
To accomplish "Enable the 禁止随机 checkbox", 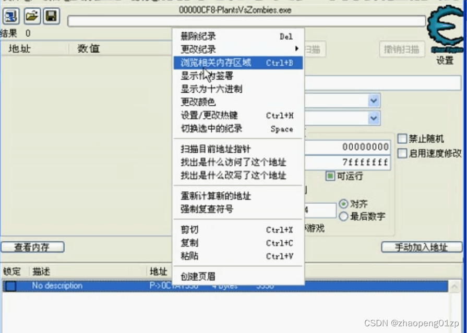I will (x=402, y=139).
